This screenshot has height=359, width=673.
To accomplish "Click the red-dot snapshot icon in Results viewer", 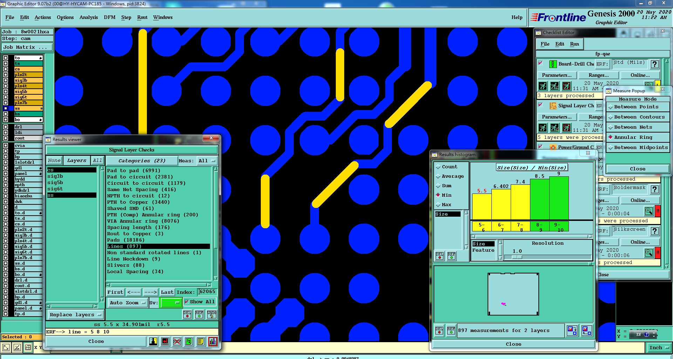I will tap(165, 341).
